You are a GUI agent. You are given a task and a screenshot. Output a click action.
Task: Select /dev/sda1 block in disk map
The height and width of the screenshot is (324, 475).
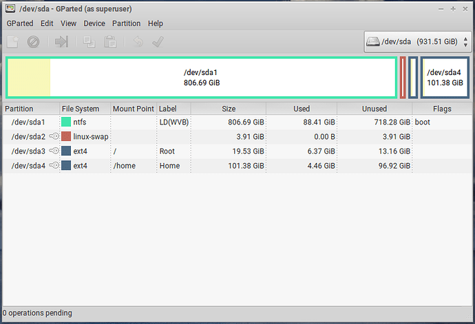click(202, 78)
